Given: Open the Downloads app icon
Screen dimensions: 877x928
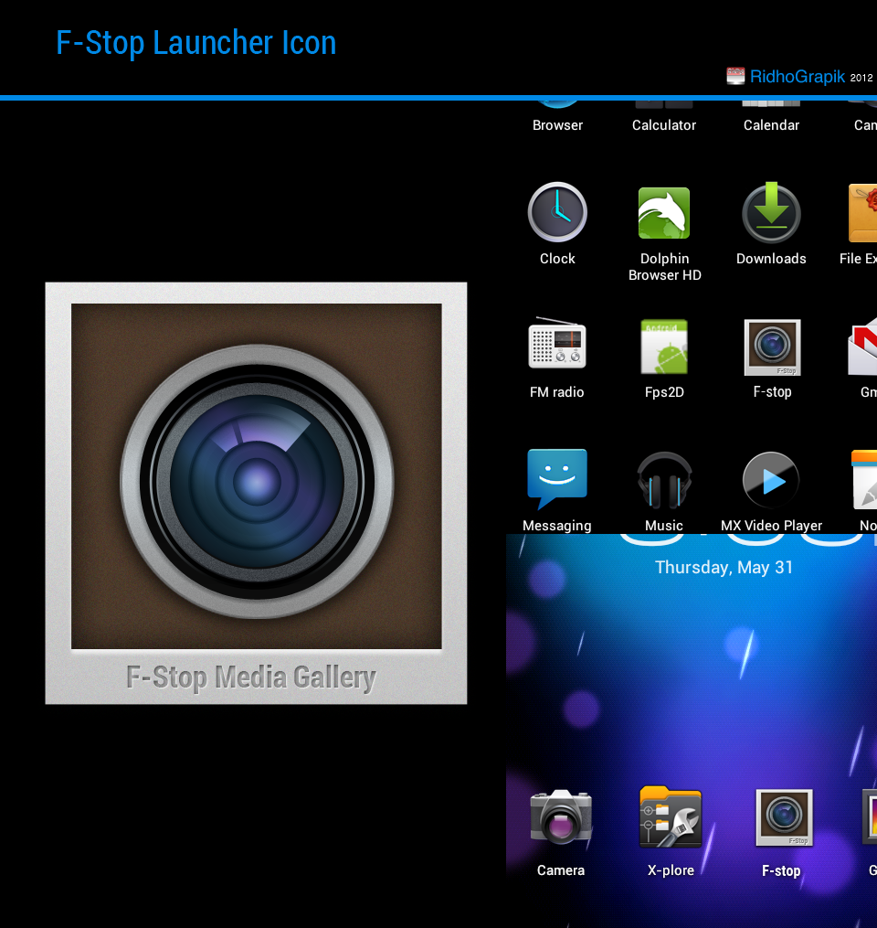Looking at the screenshot, I should [x=771, y=212].
